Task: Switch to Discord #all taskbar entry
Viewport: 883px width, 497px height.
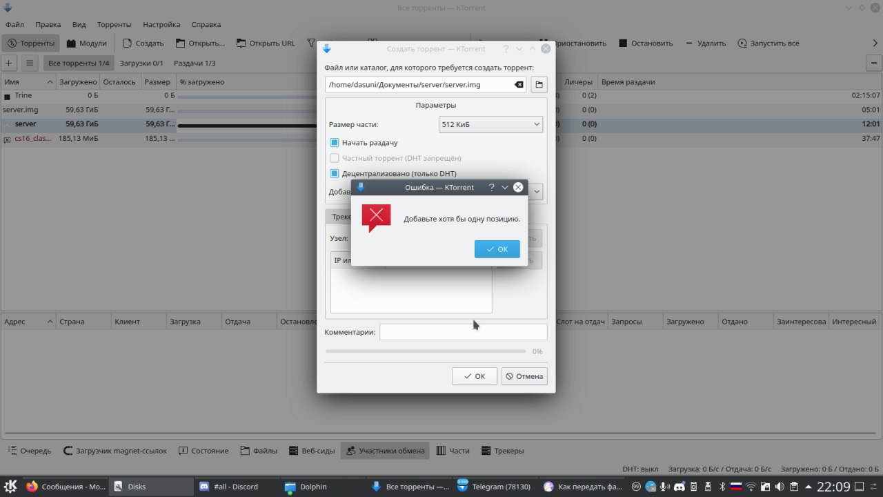Action: (x=237, y=487)
